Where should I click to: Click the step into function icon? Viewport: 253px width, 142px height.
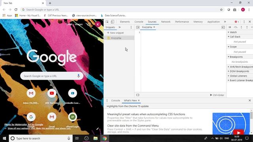[242, 27]
